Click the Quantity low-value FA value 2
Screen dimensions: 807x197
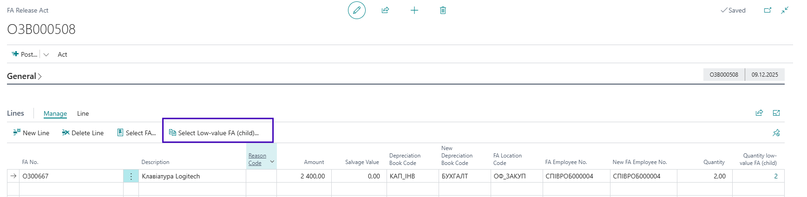775,176
